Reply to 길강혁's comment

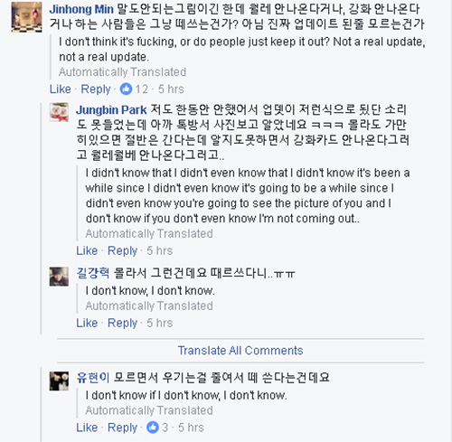point(122,323)
